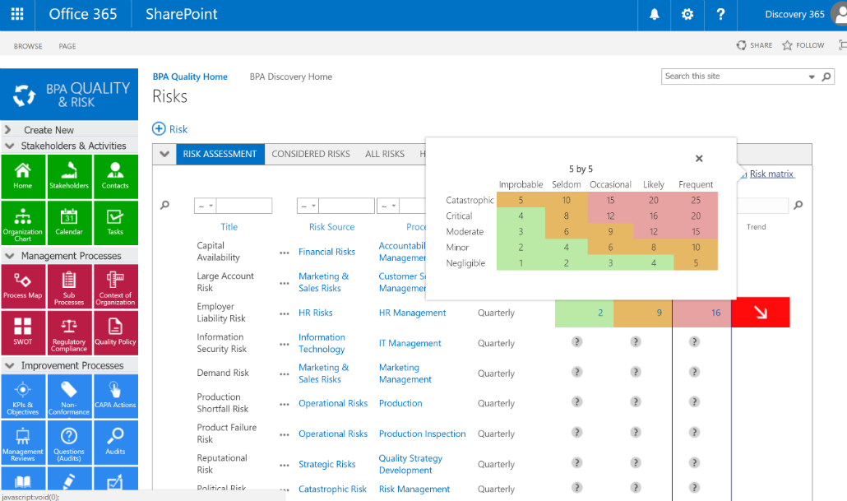
Task: Open the Management Reviews tile
Action: tap(23, 443)
